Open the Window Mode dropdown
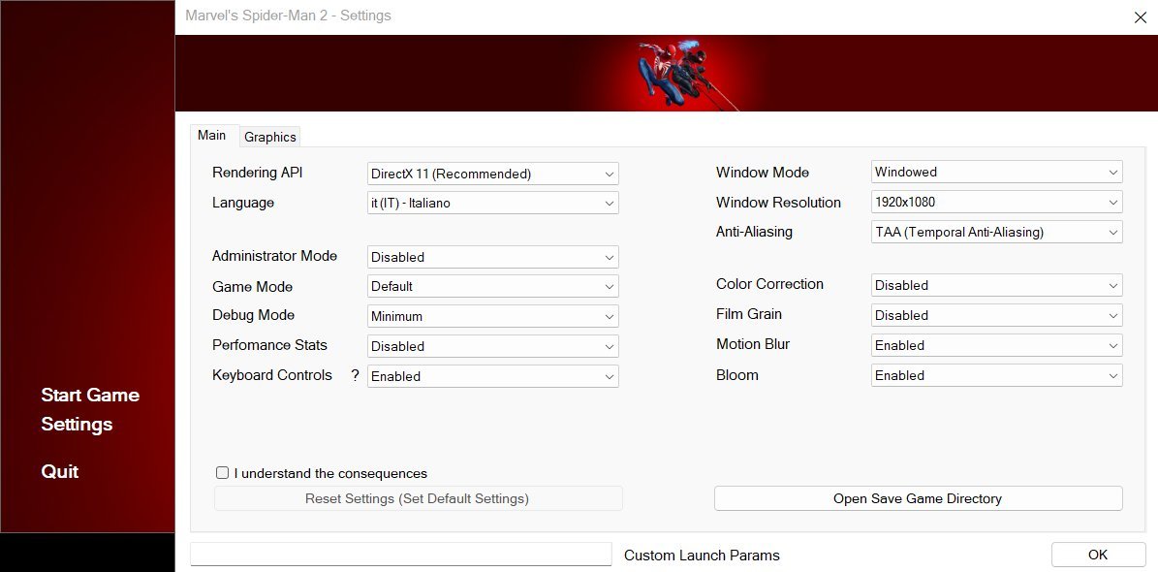The image size is (1158, 572). pyautogui.click(x=997, y=173)
